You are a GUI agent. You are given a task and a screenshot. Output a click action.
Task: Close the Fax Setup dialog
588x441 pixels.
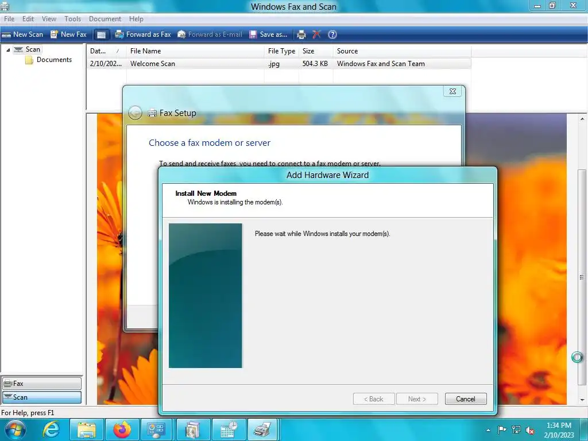point(452,91)
